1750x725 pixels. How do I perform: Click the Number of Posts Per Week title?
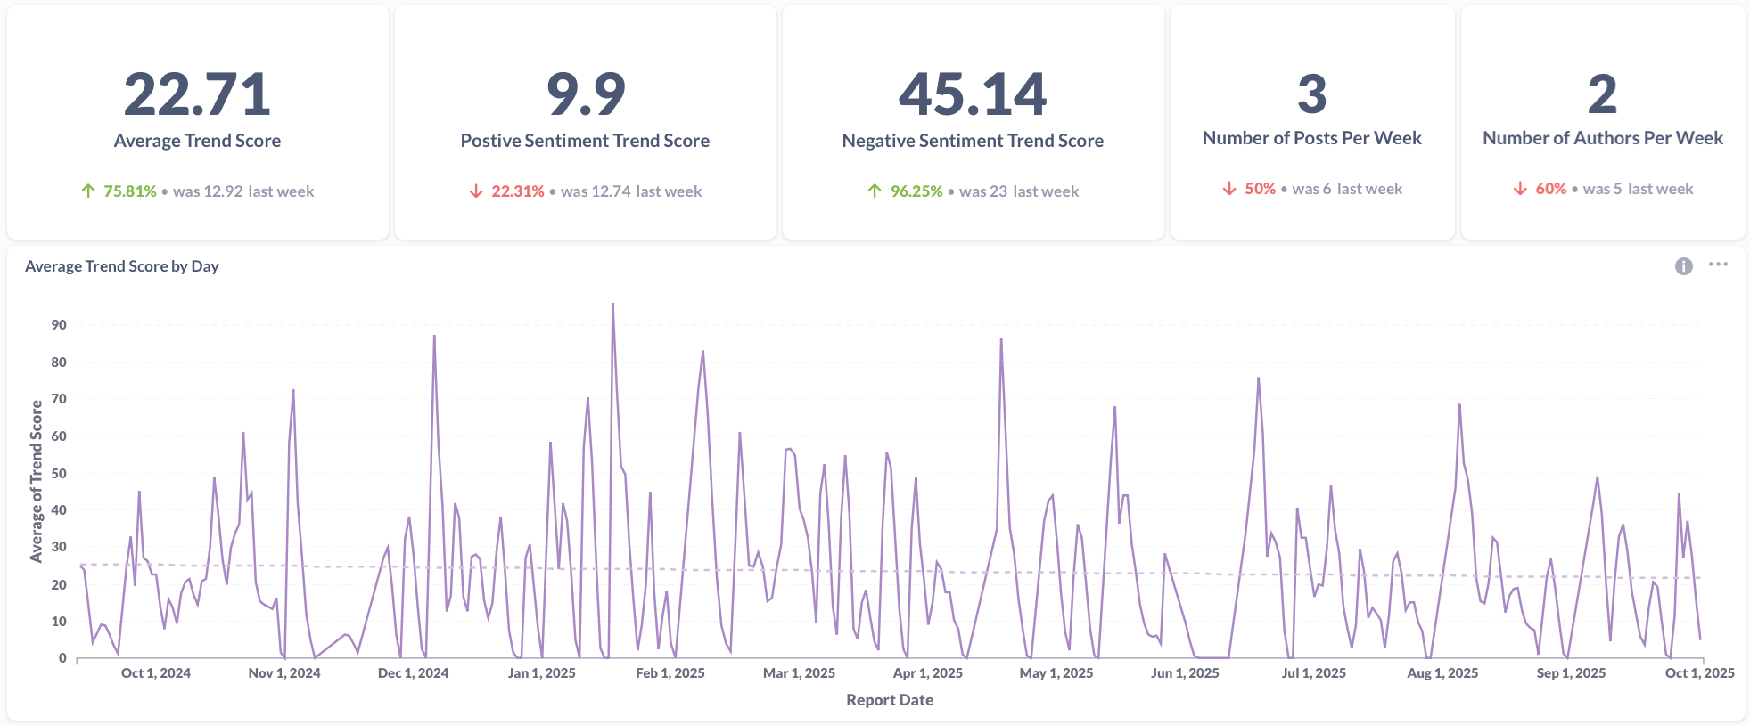(x=1311, y=138)
